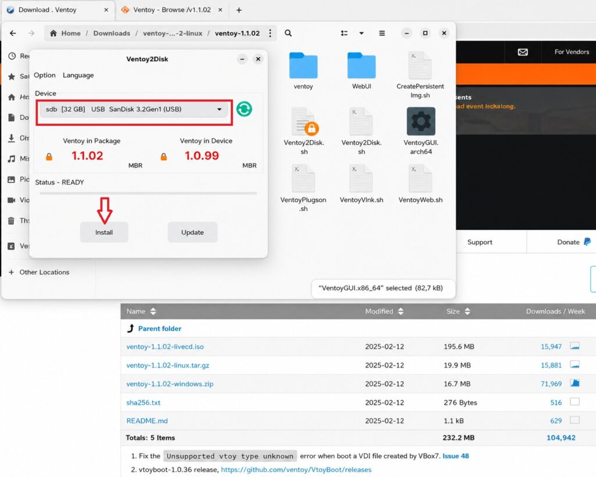
Task: Download ventoy-1.1.02-windows.zip
Action: click(x=169, y=384)
